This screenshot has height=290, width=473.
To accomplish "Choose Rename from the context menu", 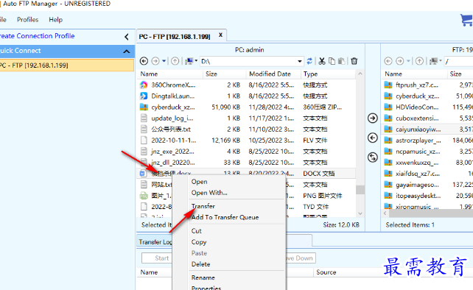I will coord(203,277).
